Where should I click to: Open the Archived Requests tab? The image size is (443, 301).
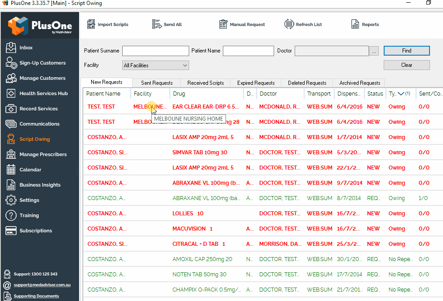359,83
